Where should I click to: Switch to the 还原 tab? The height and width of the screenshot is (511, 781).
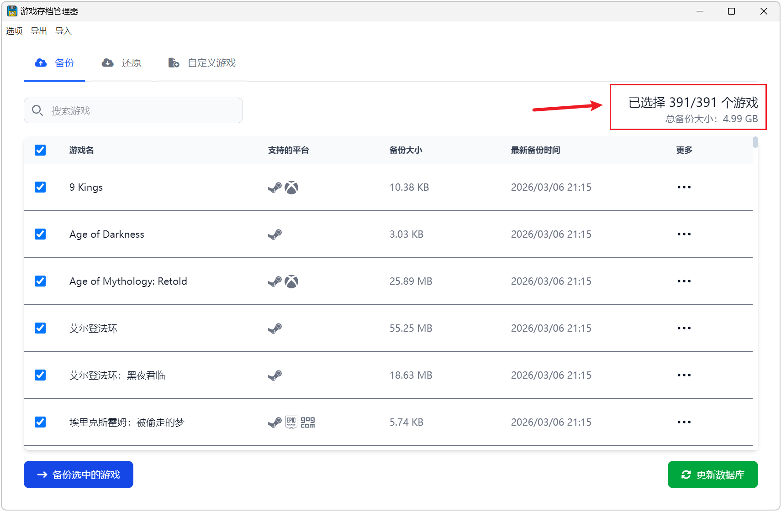click(x=121, y=63)
